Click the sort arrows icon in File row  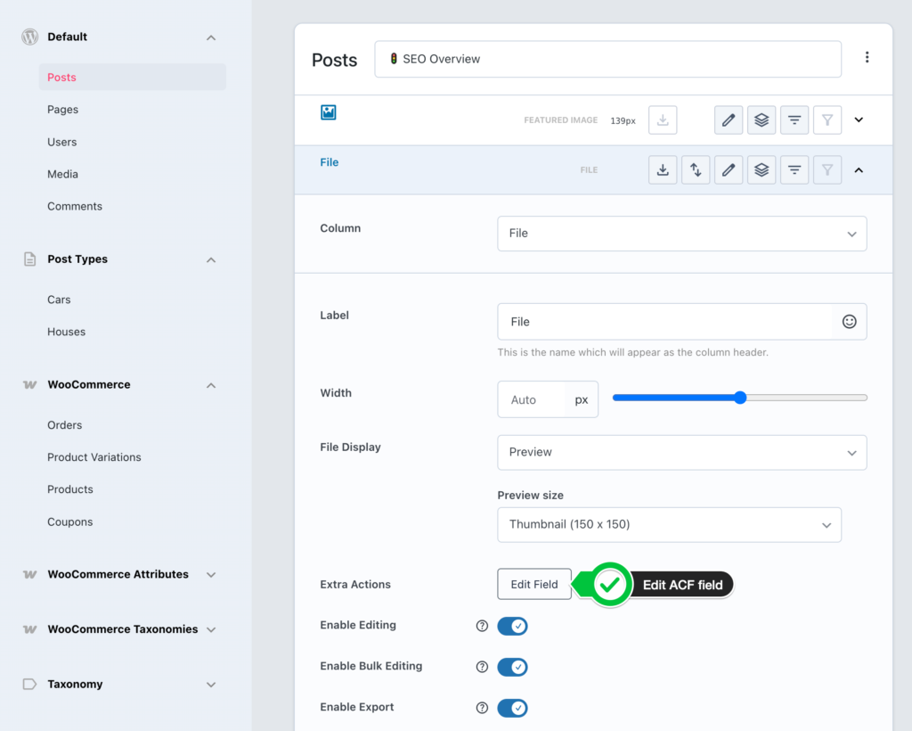tap(696, 170)
